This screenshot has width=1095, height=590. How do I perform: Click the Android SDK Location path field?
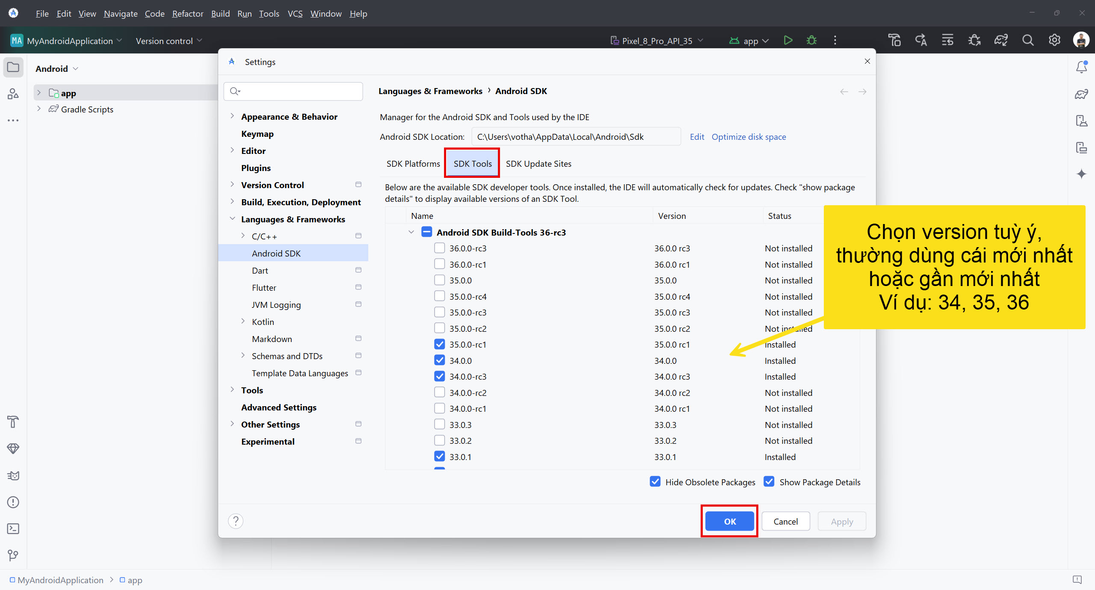click(576, 137)
